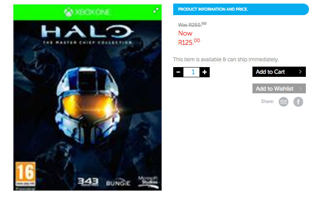Add the item to cart

[279, 72]
